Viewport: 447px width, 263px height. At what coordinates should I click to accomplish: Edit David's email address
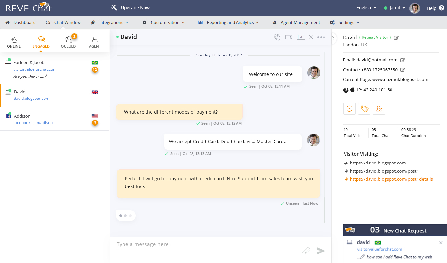click(x=403, y=60)
